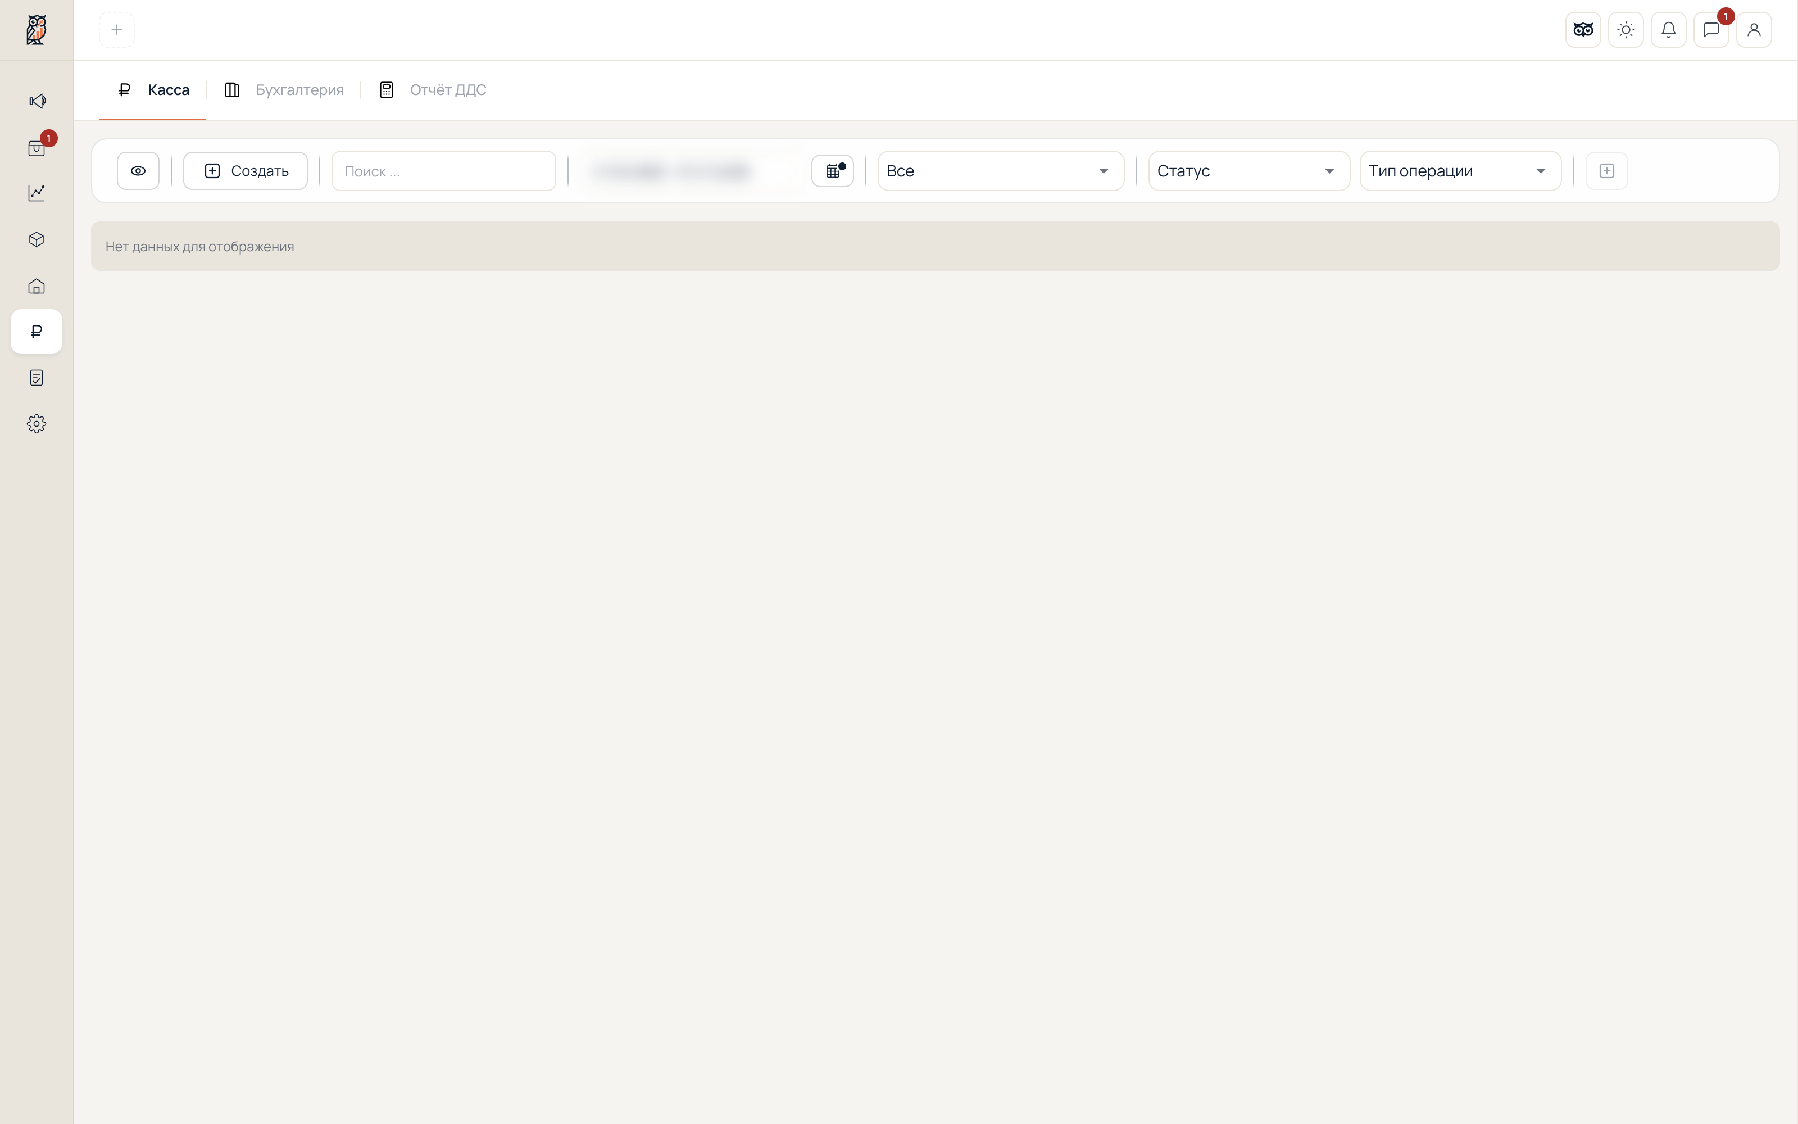The width and height of the screenshot is (1798, 1124).
Task: Open the megaphone marketing section
Action: pyautogui.click(x=37, y=101)
